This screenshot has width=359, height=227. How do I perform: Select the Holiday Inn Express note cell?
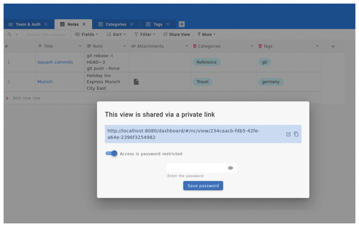pyautogui.click(x=107, y=82)
